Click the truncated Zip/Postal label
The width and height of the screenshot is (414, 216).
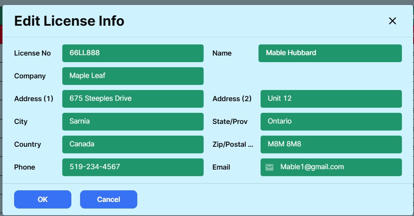pyautogui.click(x=233, y=145)
